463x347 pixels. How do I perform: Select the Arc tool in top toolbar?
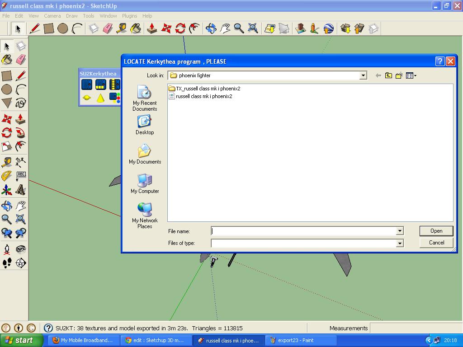coord(77,28)
